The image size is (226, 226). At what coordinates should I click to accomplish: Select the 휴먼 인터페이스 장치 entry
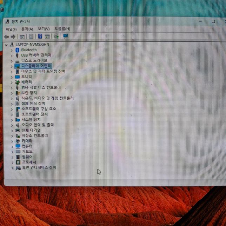pyautogui.click(x=39, y=168)
